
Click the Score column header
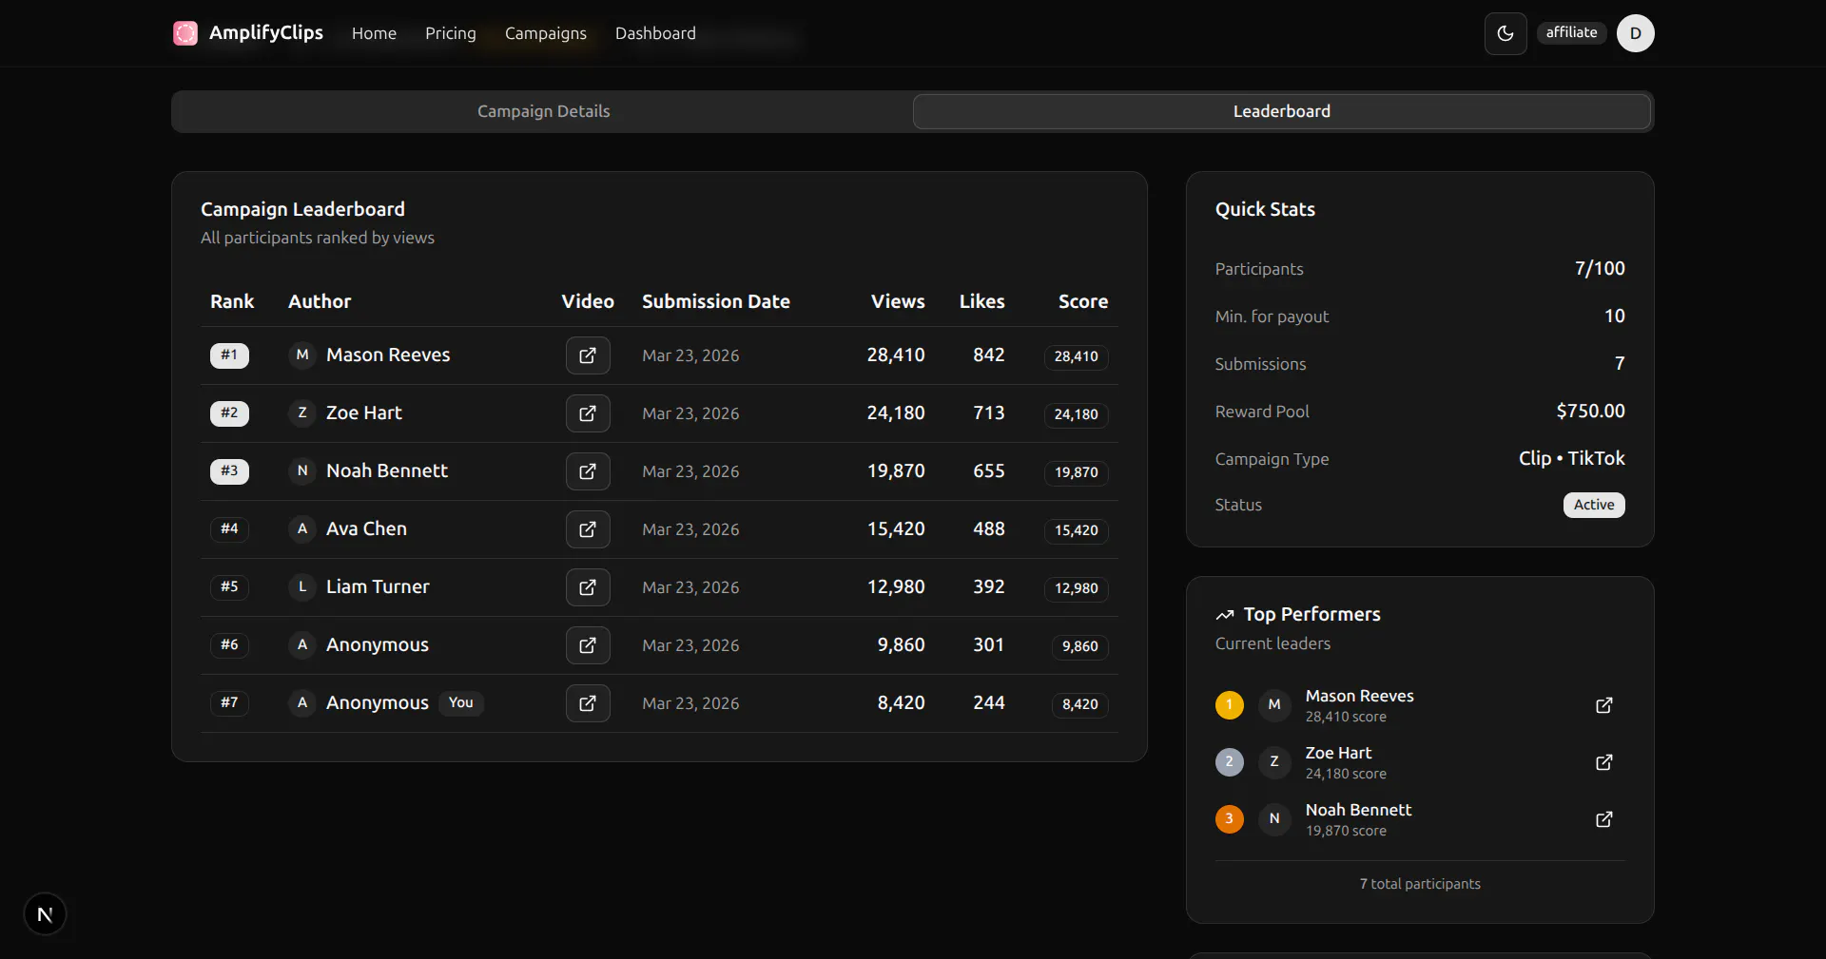[1083, 301]
